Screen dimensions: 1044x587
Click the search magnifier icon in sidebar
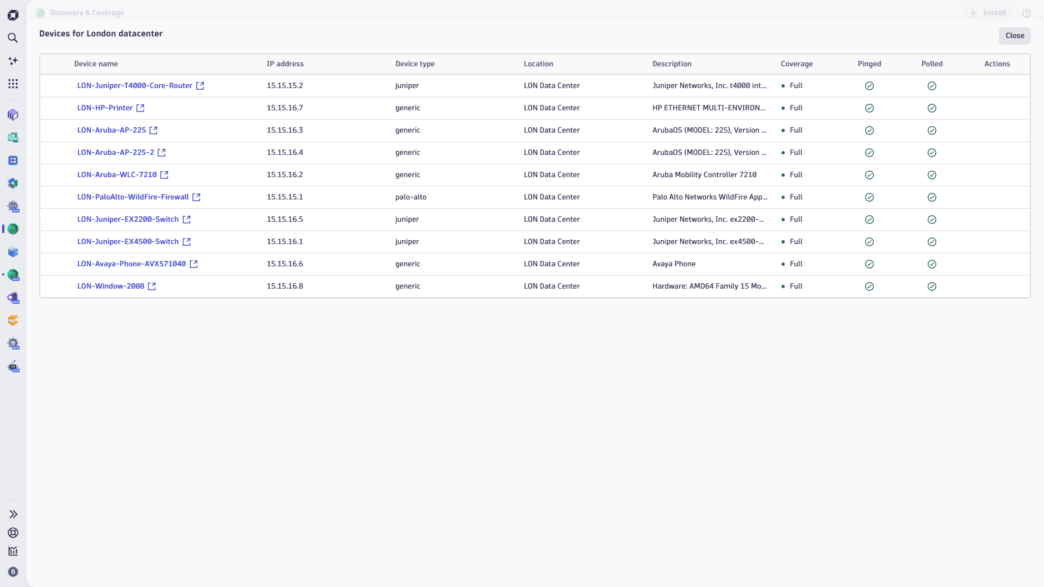[x=13, y=38]
